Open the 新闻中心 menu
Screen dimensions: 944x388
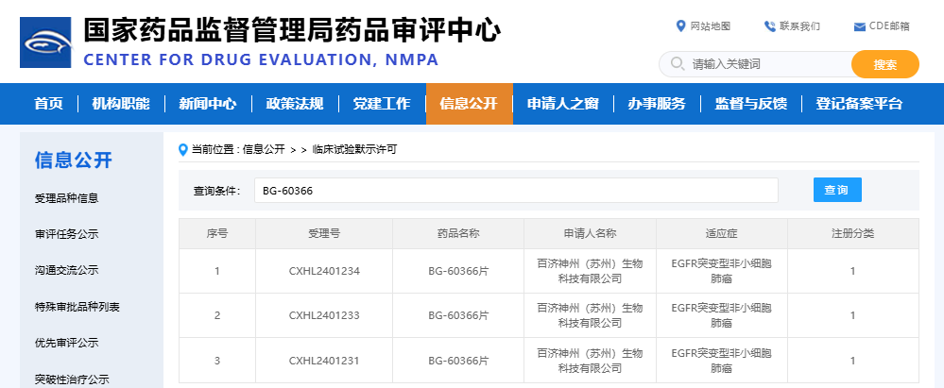[208, 104]
